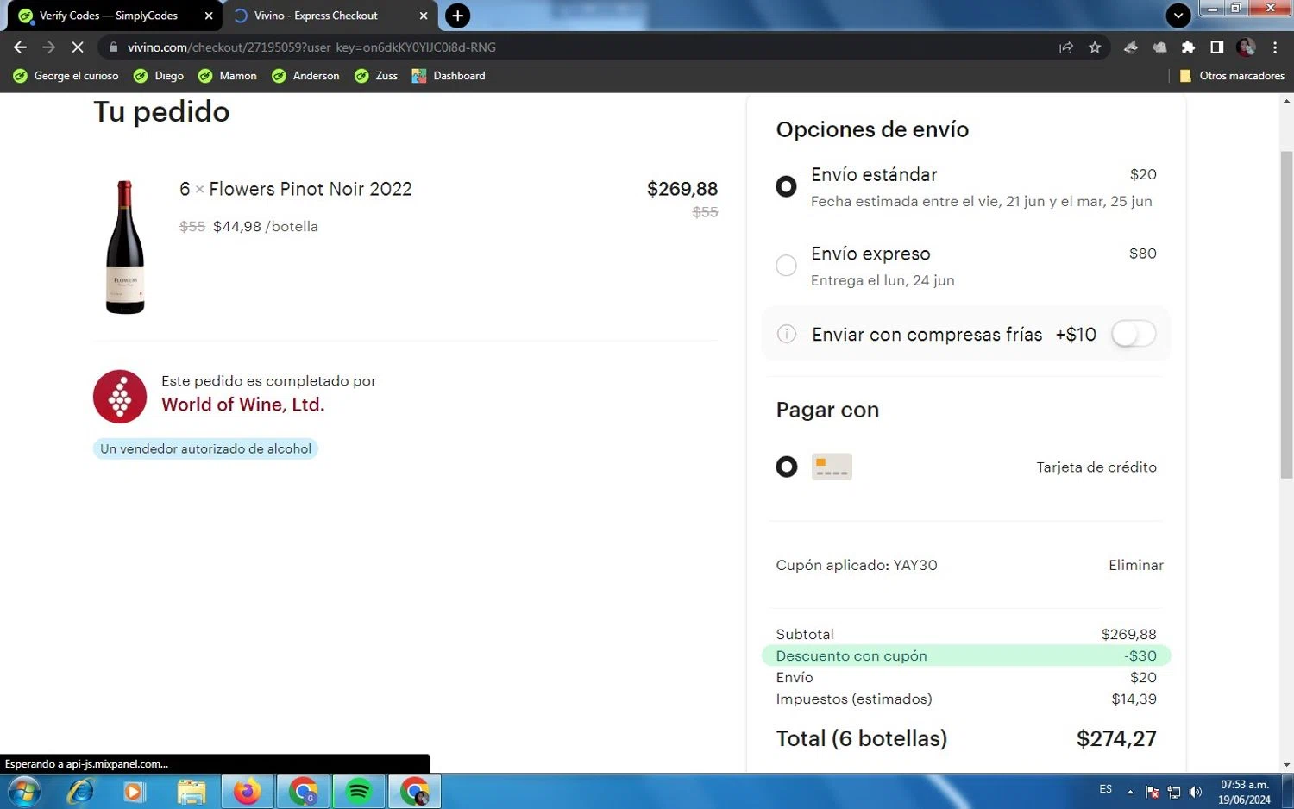Open the Anderson bookmark
The height and width of the screenshot is (809, 1294).
306,76
